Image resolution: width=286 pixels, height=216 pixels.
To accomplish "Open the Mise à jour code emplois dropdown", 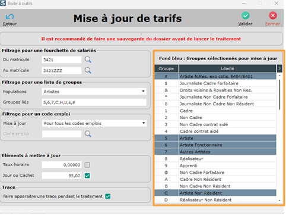I will coord(144,123).
